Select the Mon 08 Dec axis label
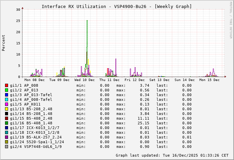This screenshot has height=160, width=234. click(x=34, y=80)
